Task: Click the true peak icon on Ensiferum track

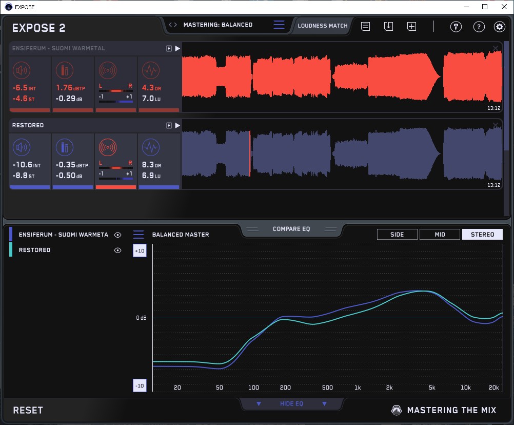Action: click(65, 70)
